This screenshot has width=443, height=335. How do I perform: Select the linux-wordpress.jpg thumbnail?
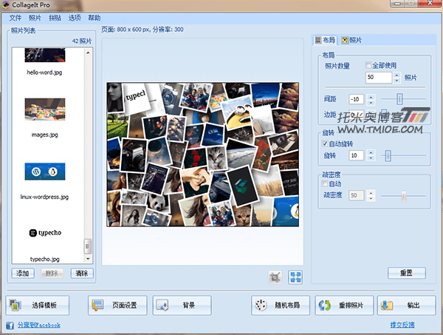coord(45,172)
